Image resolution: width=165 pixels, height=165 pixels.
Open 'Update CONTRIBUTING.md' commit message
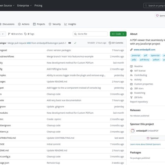pos(60,138)
